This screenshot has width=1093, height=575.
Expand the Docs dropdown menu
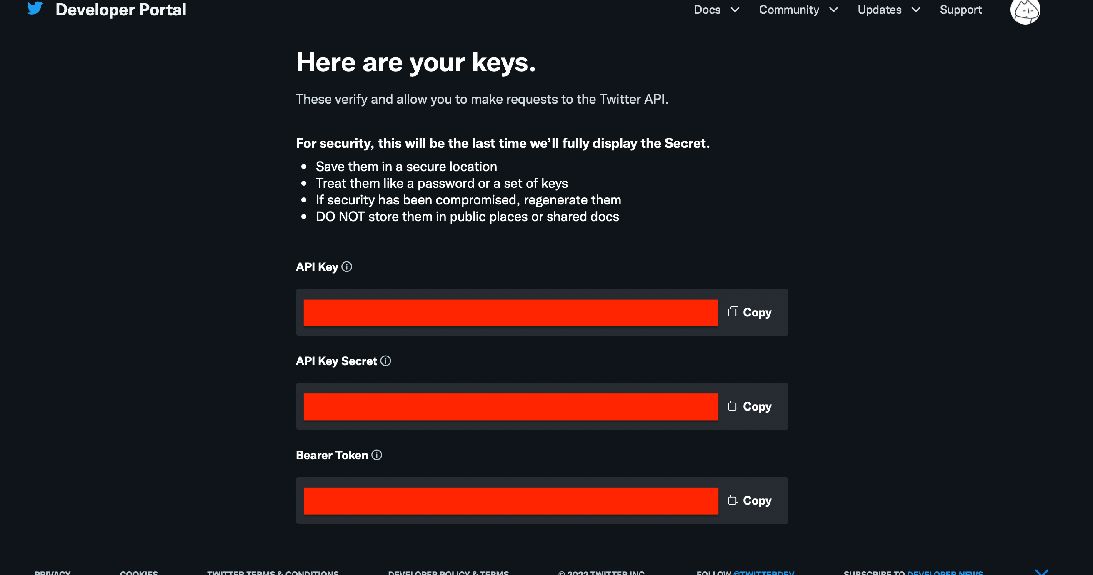point(717,10)
